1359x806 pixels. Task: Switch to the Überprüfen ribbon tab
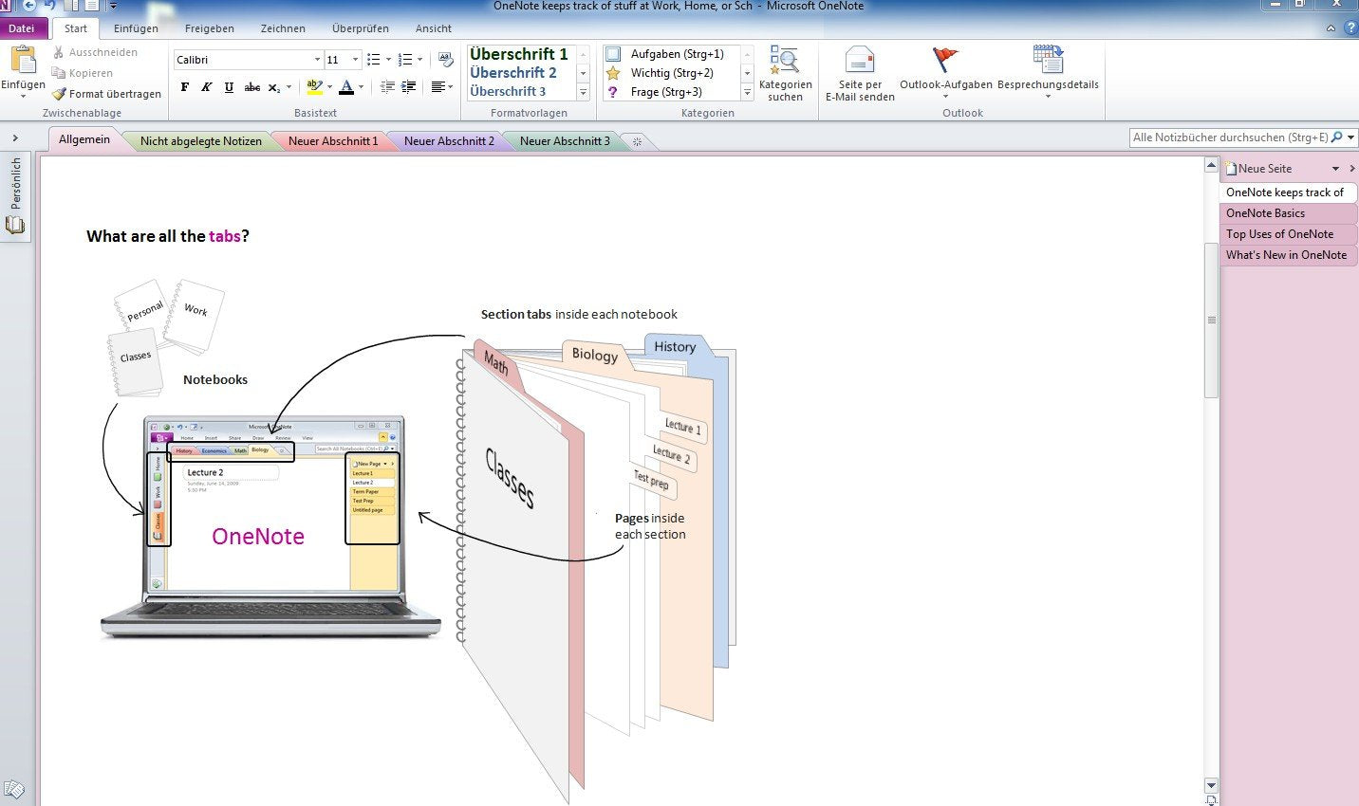(x=361, y=28)
